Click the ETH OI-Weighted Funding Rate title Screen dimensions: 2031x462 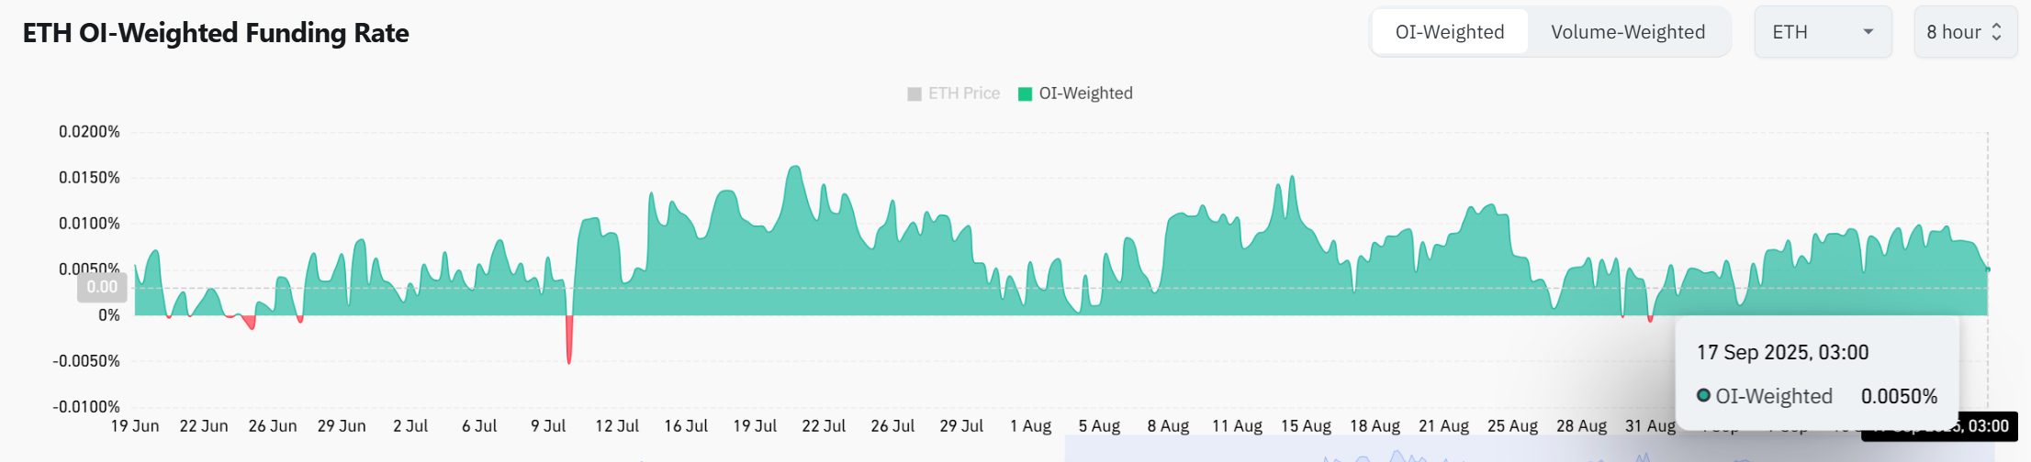point(216,33)
